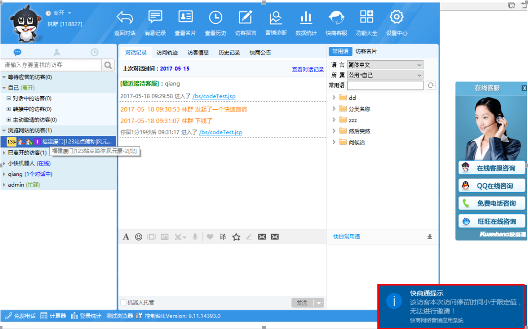Click the 返回对话 return arrow icon
The image size is (528, 329).
coord(125,18)
